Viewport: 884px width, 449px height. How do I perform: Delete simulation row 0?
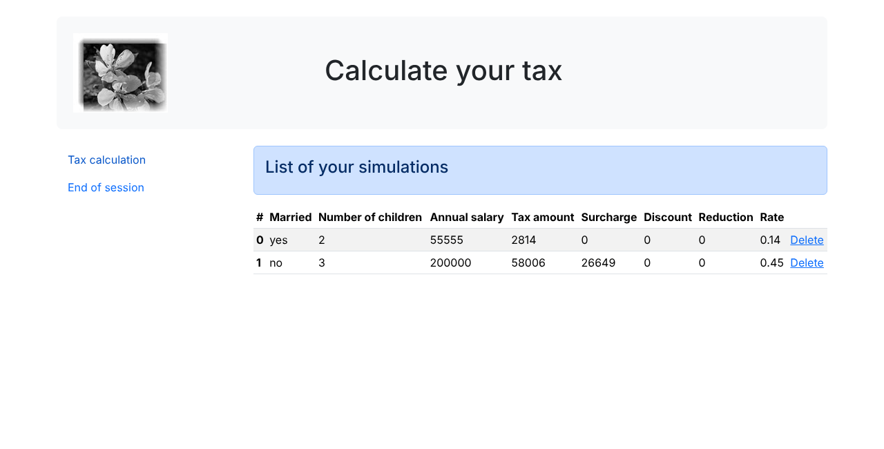click(807, 240)
